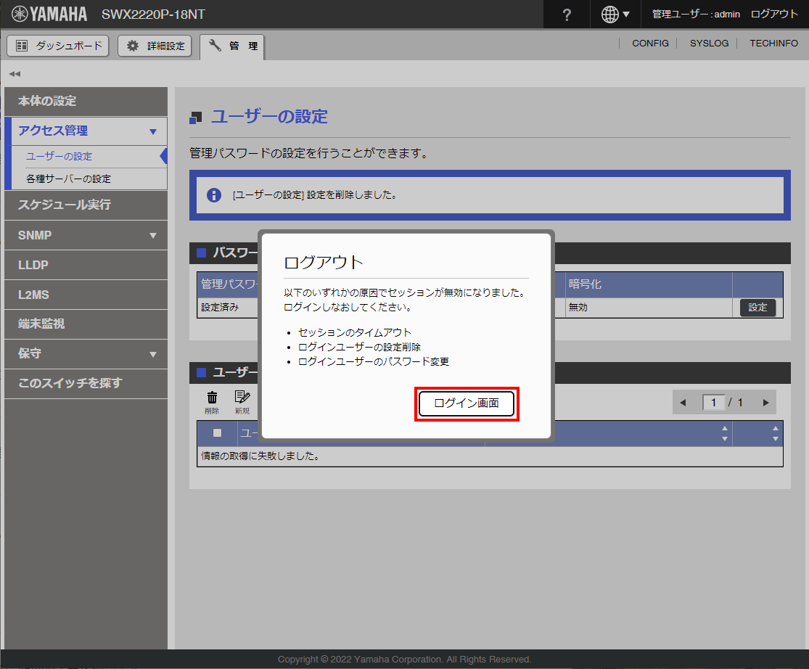
Task: Click the help question mark icon
Action: 567,15
